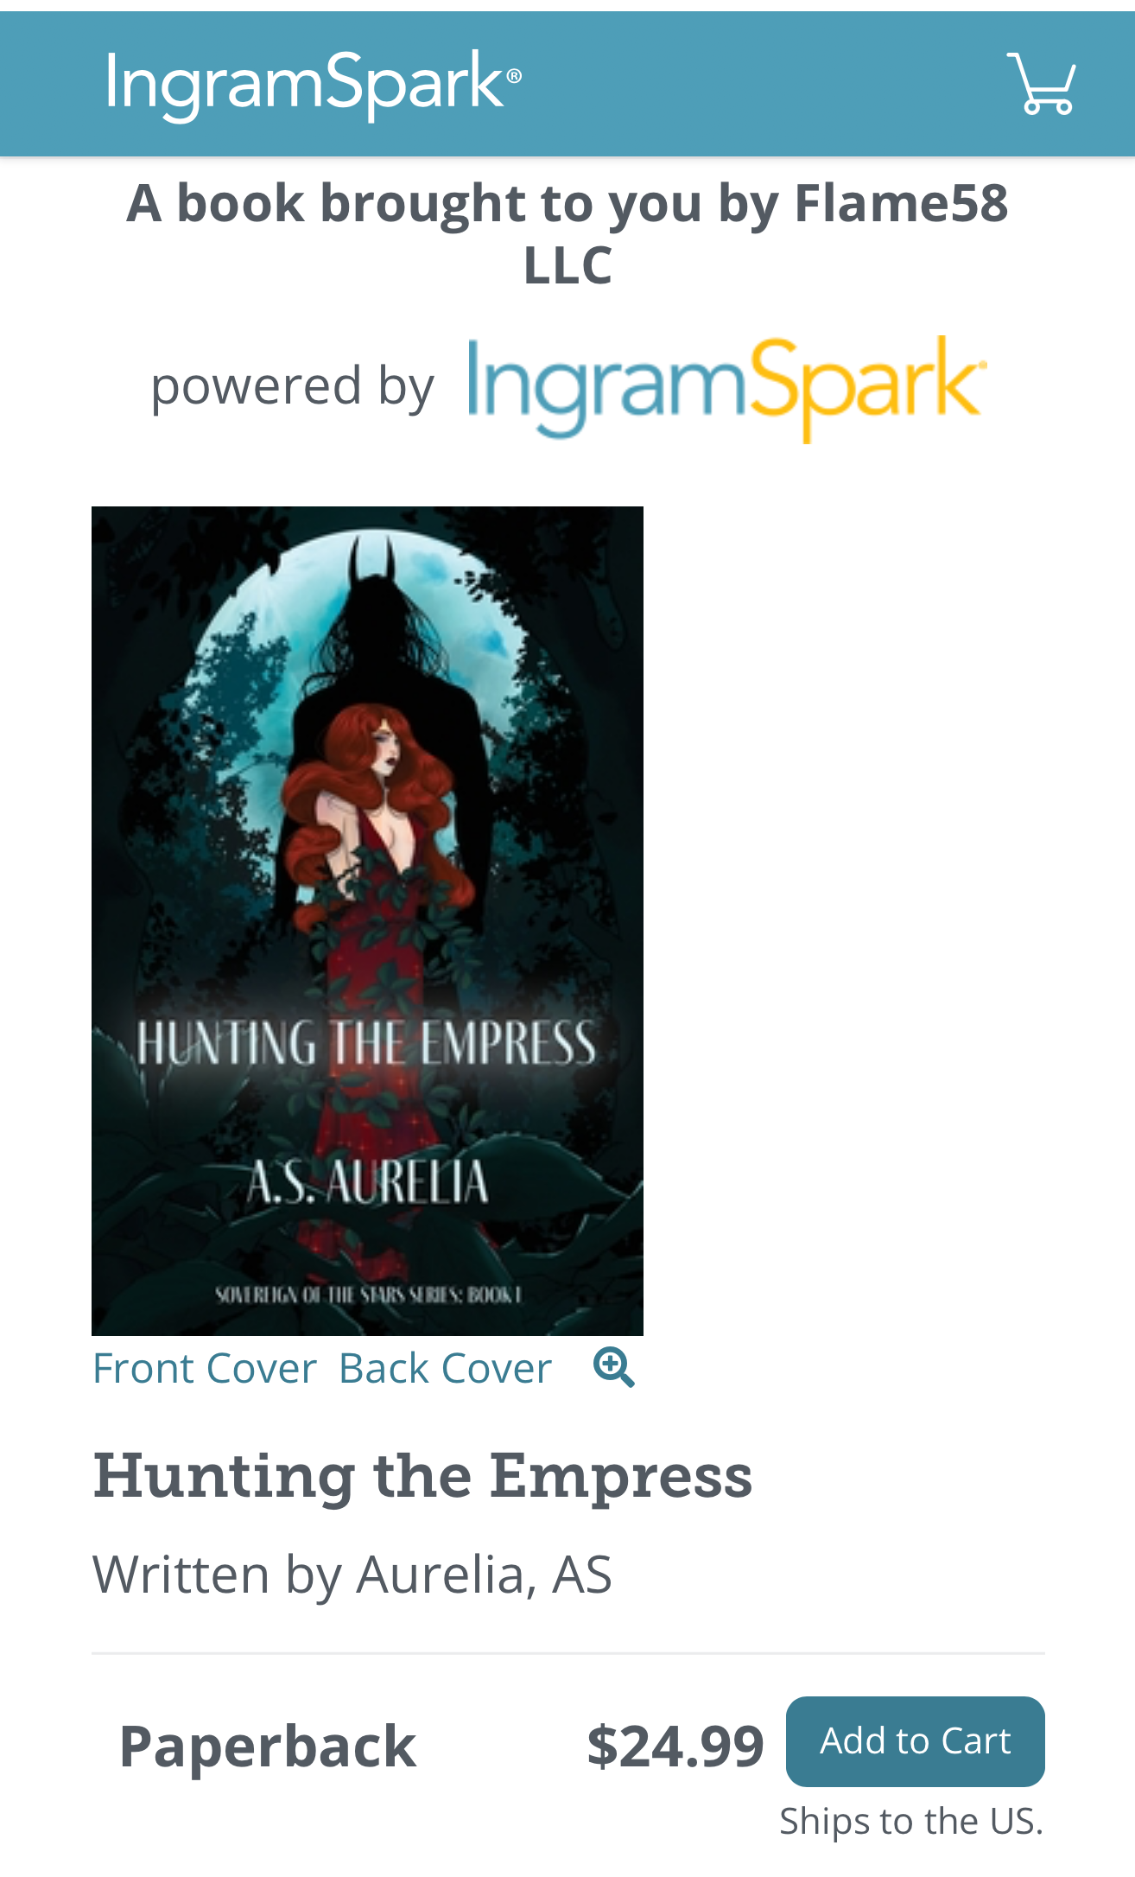Viewport: 1135px width, 1877px height.
Task: Add the paperback to cart
Action: pyautogui.click(x=915, y=1740)
